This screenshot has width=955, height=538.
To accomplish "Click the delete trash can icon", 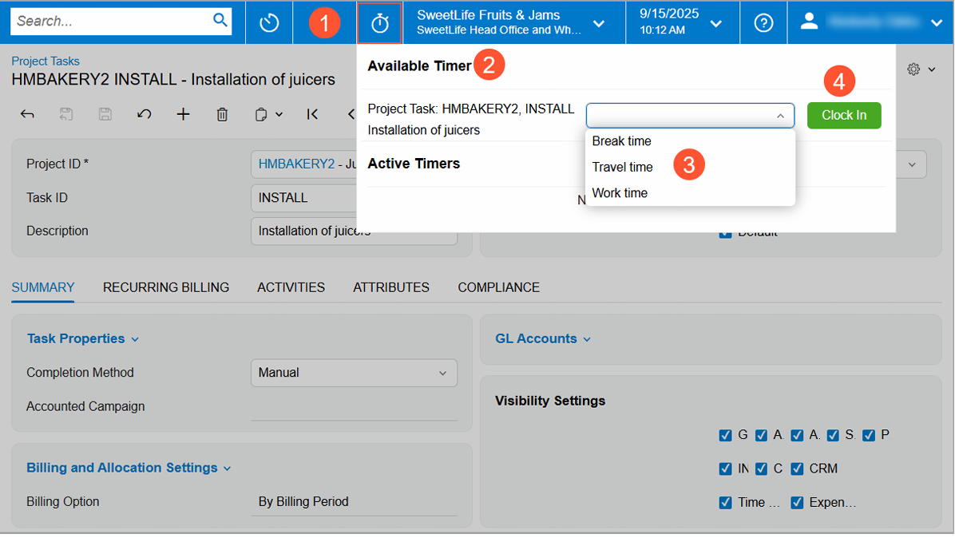I will tap(222, 115).
